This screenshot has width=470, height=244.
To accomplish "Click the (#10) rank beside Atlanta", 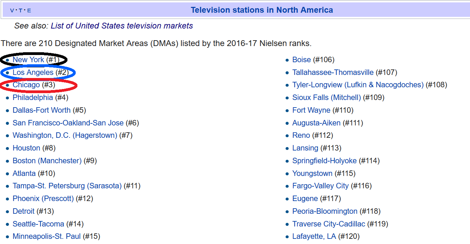I will click(x=46, y=173).
